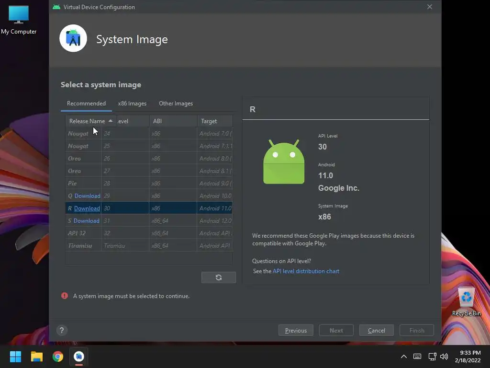Close the Virtual Device Configuration dialog
Viewport: 490px width, 368px height.
pyautogui.click(x=430, y=7)
